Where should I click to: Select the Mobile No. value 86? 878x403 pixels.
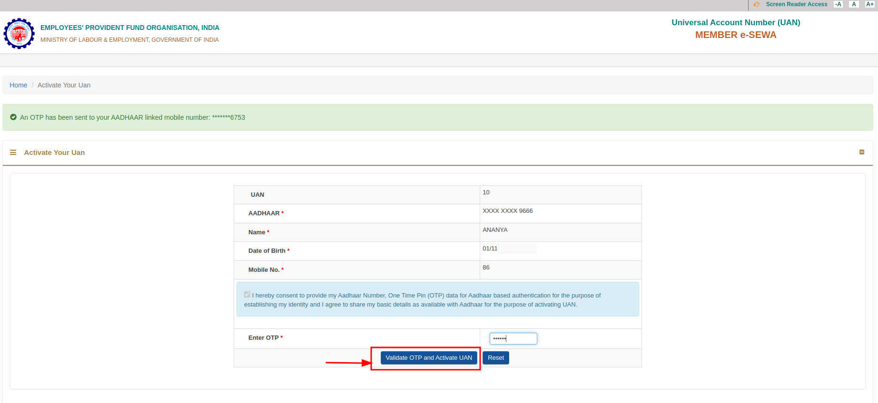tap(486, 268)
